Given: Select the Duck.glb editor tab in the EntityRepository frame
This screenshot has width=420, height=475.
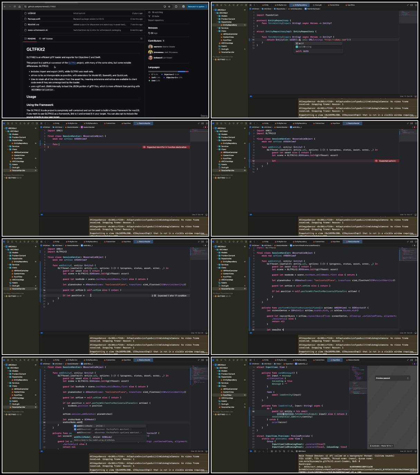Looking at the screenshot, I should click(x=317, y=5).
